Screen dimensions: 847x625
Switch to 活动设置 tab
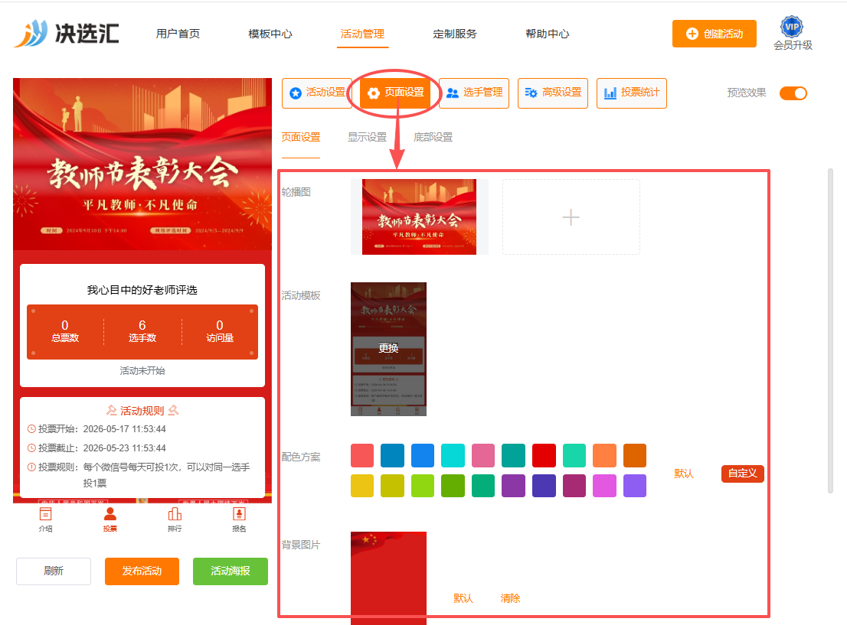tap(317, 93)
